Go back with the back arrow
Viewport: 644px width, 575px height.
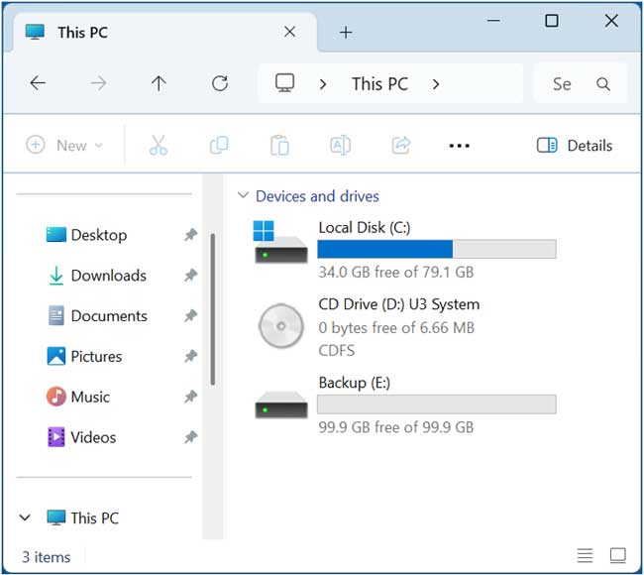(38, 83)
